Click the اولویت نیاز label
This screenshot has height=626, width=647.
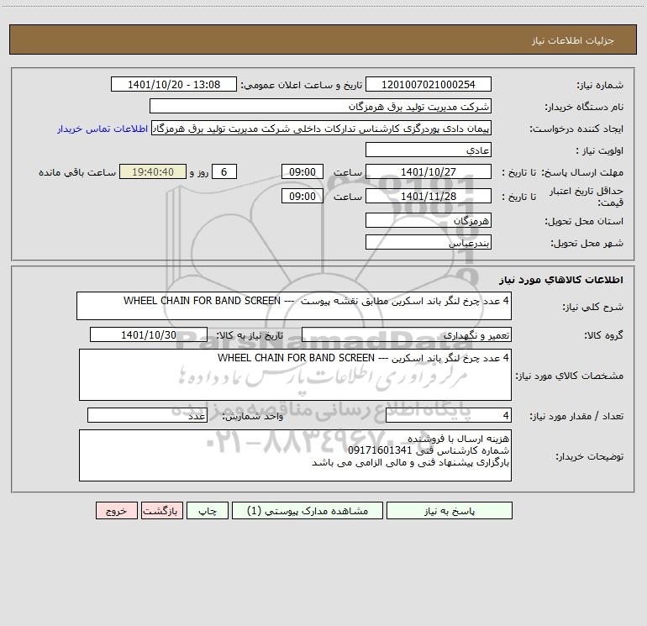click(600, 151)
